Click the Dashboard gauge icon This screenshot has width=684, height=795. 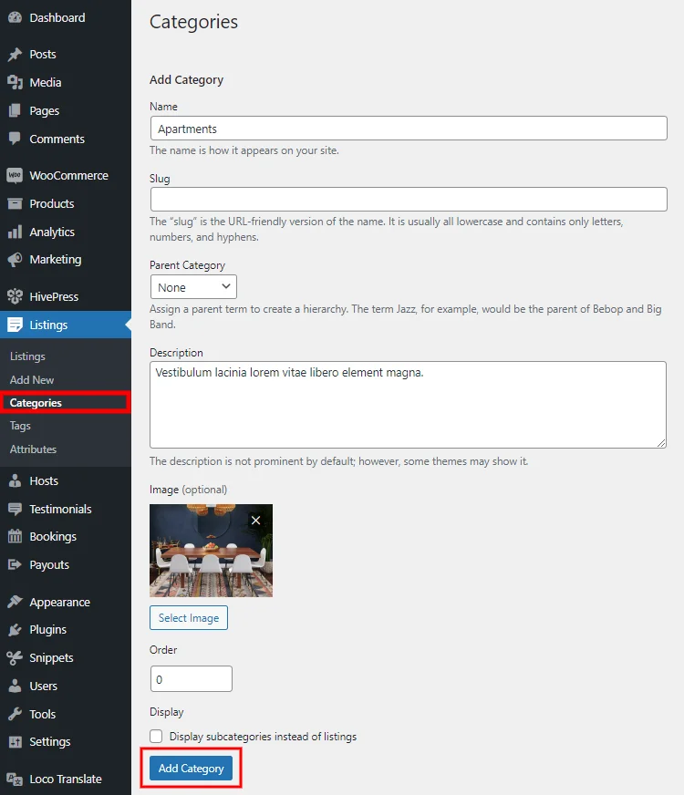click(x=16, y=17)
